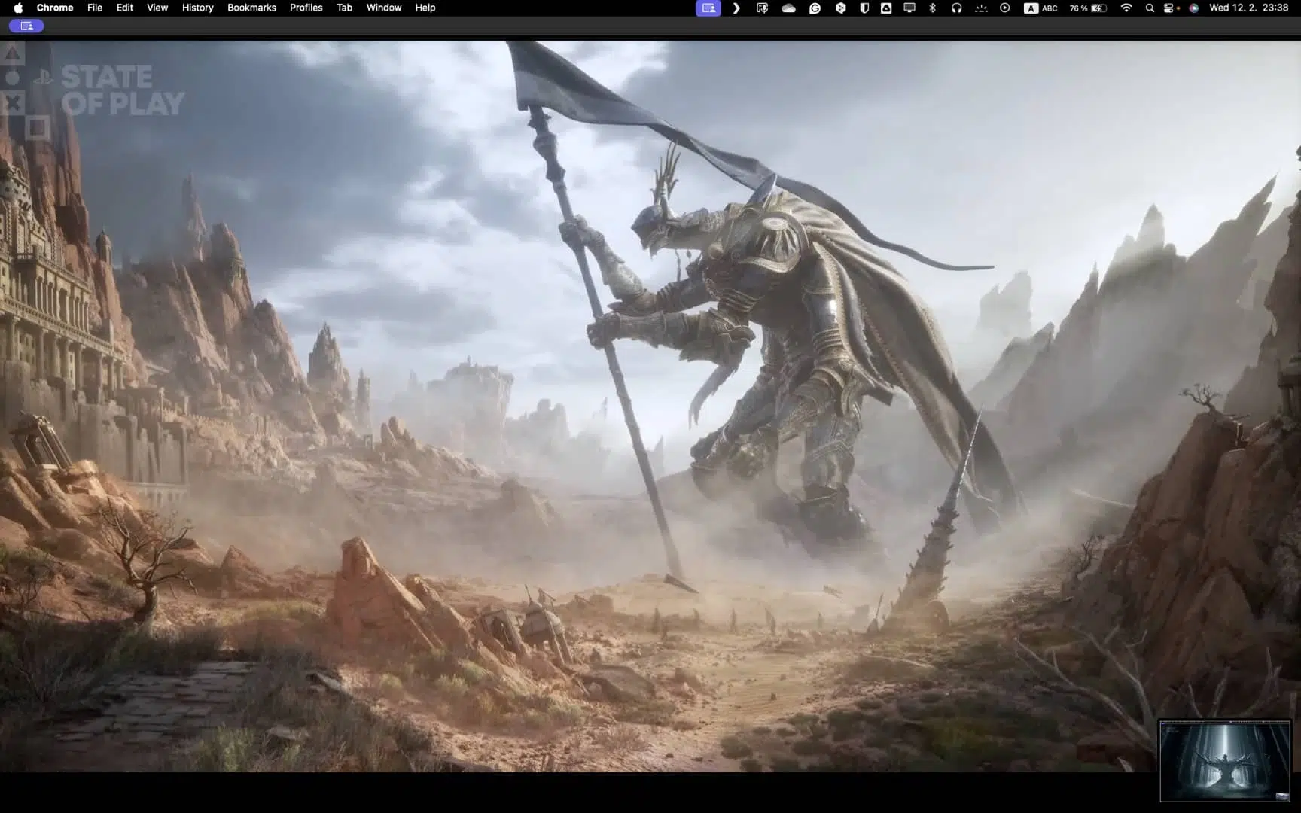Open the File menu
This screenshot has height=813, width=1301.
tap(95, 8)
